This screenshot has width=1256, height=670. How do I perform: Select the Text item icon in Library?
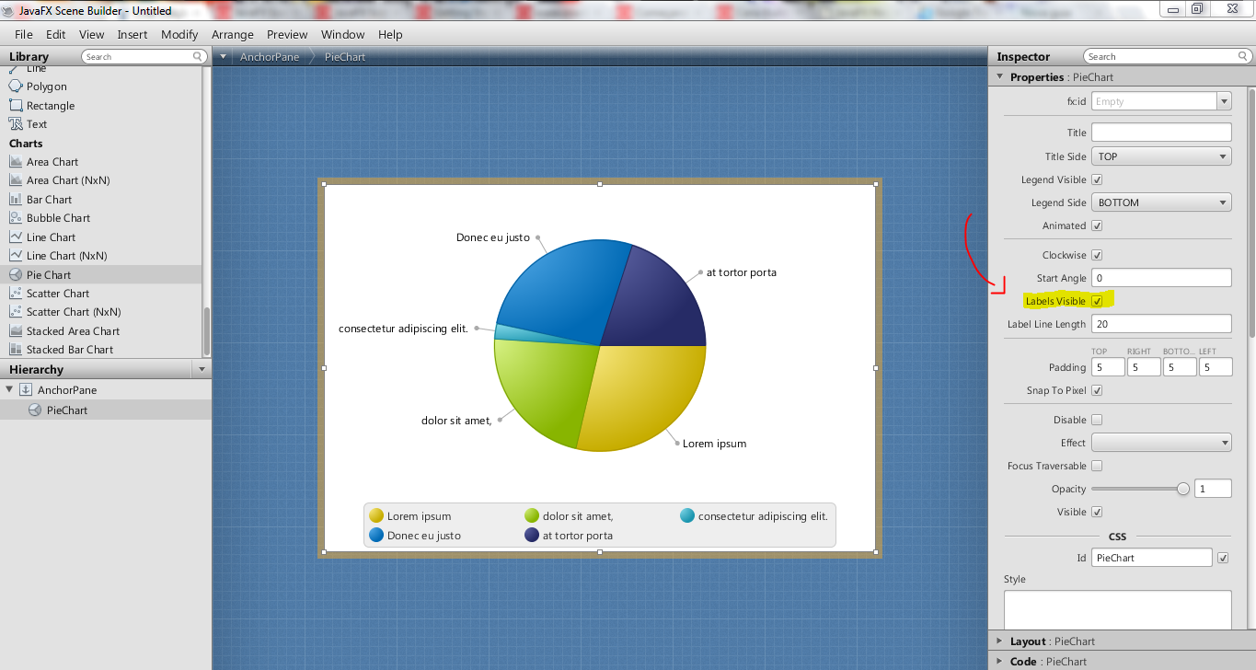pyautogui.click(x=16, y=124)
